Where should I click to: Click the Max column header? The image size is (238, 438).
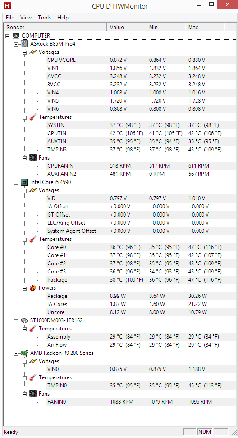point(205,28)
